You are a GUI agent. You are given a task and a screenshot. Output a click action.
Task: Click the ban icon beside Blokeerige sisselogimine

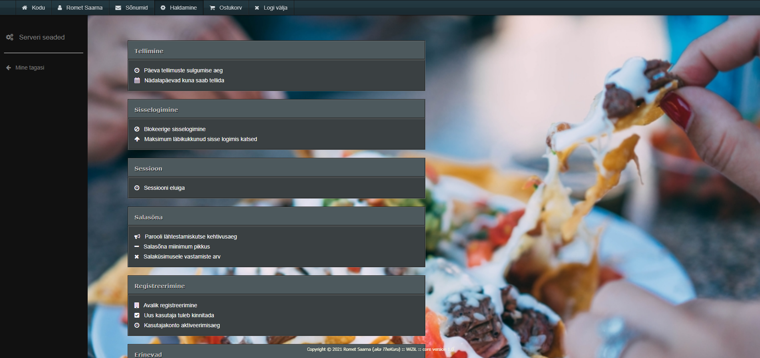(x=137, y=129)
